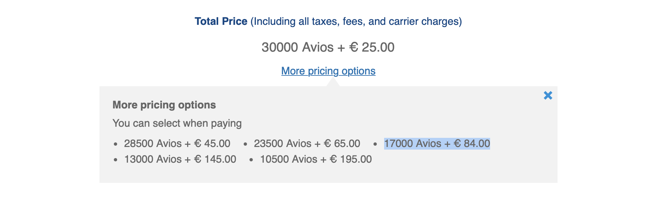Click the More pricing options link
Screen dimensions: 657x211
click(328, 71)
